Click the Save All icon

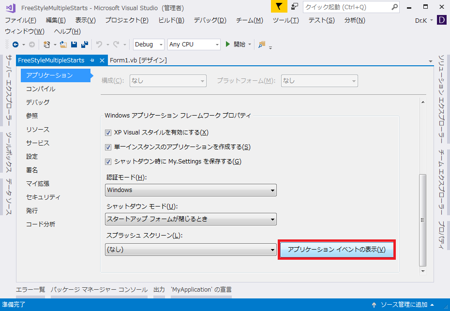85,44
